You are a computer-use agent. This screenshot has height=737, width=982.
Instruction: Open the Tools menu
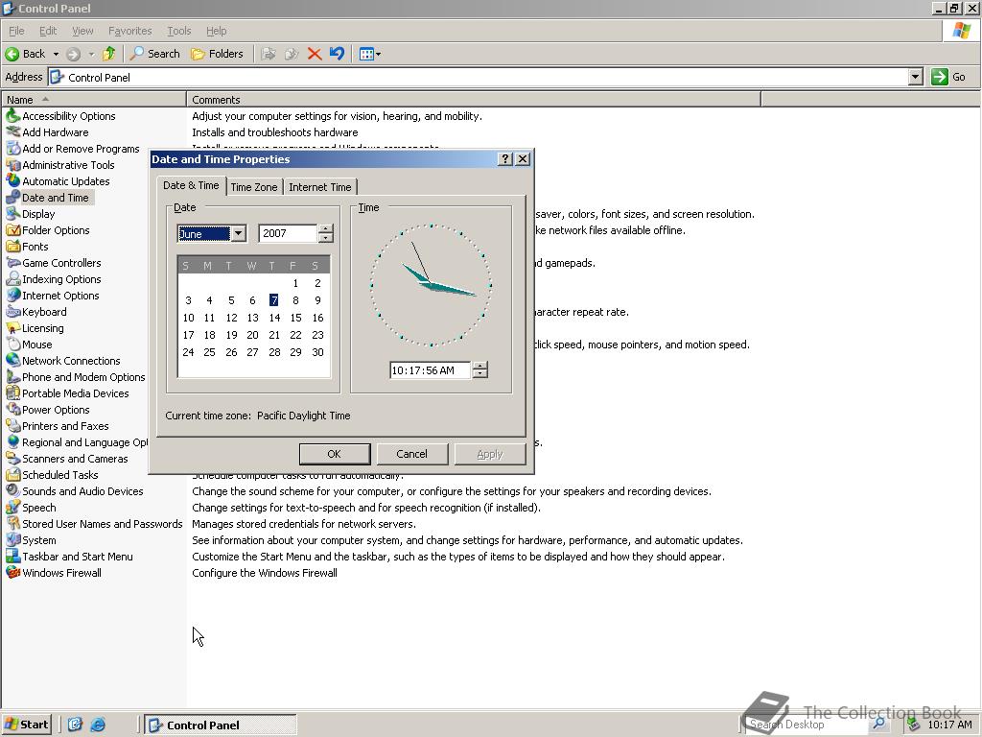coord(178,31)
